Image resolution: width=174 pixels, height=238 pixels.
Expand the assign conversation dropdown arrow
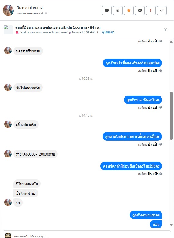pos(46,13)
